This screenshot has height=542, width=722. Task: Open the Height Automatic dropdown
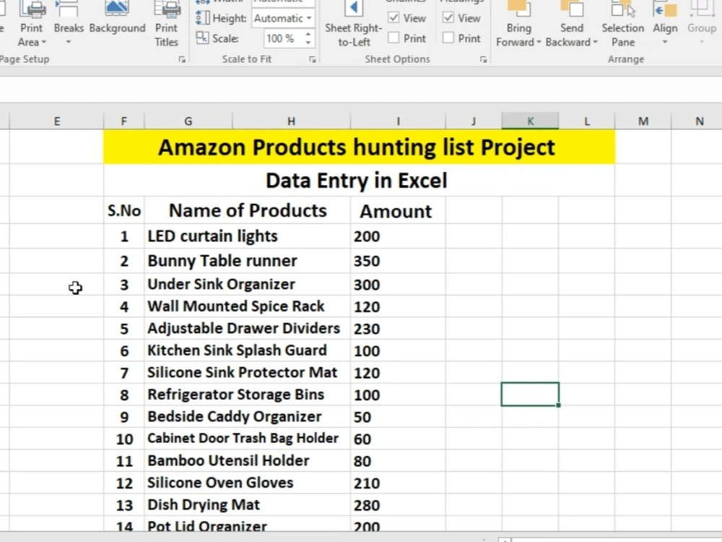(309, 19)
